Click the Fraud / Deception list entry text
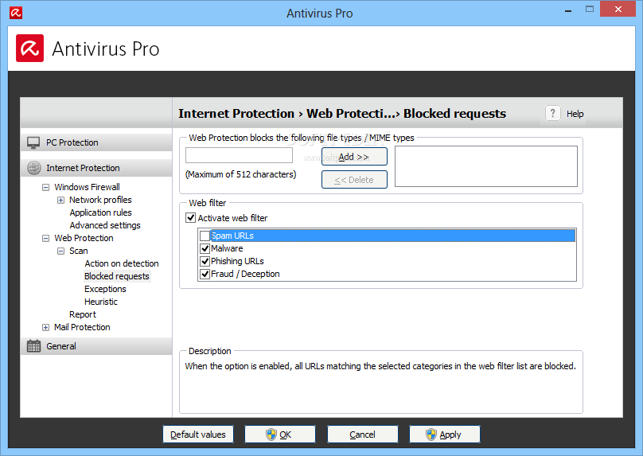The width and height of the screenshot is (643, 456). 245,274
